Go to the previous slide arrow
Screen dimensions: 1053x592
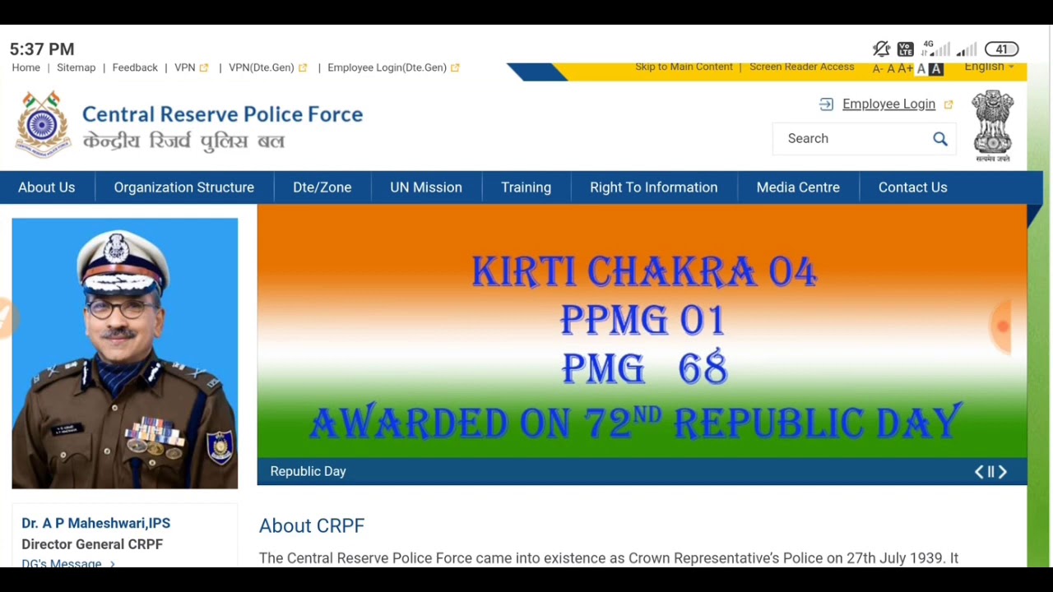pos(979,471)
